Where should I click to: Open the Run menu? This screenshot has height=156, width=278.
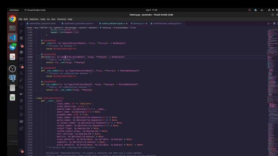(x=53, y=19)
